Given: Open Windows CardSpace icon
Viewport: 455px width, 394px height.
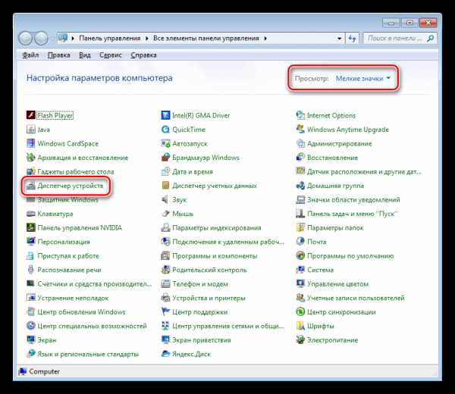Looking at the screenshot, I should tap(30, 143).
